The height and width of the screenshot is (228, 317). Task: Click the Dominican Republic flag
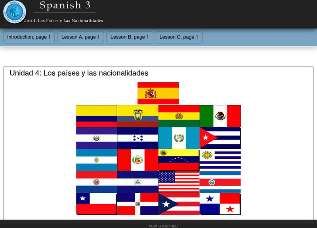click(x=137, y=204)
